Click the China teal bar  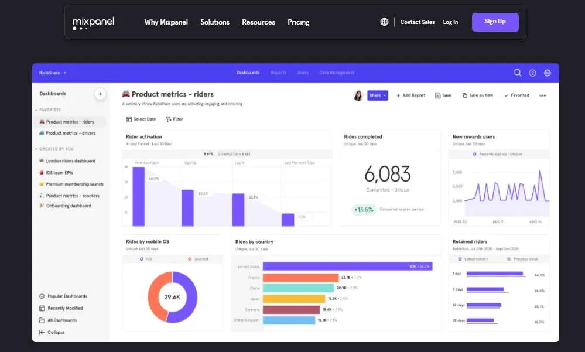(299, 288)
